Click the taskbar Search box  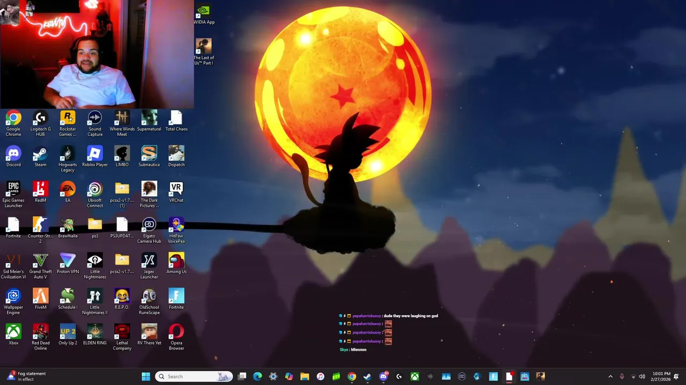(x=194, y=376)
